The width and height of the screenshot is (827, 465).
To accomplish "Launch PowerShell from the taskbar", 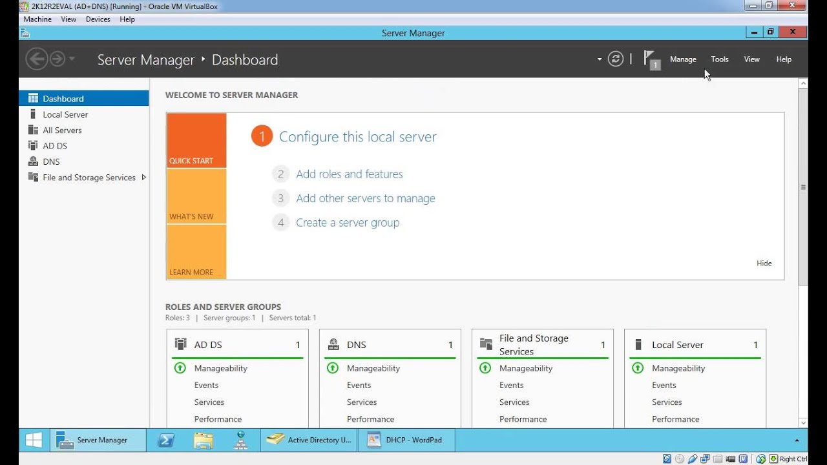I will click(x=165, y=440).
